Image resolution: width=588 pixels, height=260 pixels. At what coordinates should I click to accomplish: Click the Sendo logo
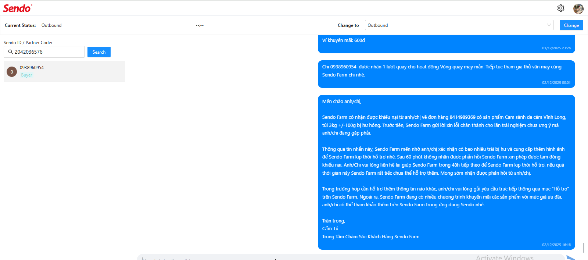pyautogui.click(x=18, y=8)
